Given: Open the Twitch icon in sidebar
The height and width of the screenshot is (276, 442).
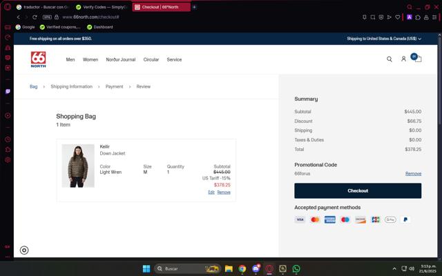Looking at the screenshot, I should 8,92.
